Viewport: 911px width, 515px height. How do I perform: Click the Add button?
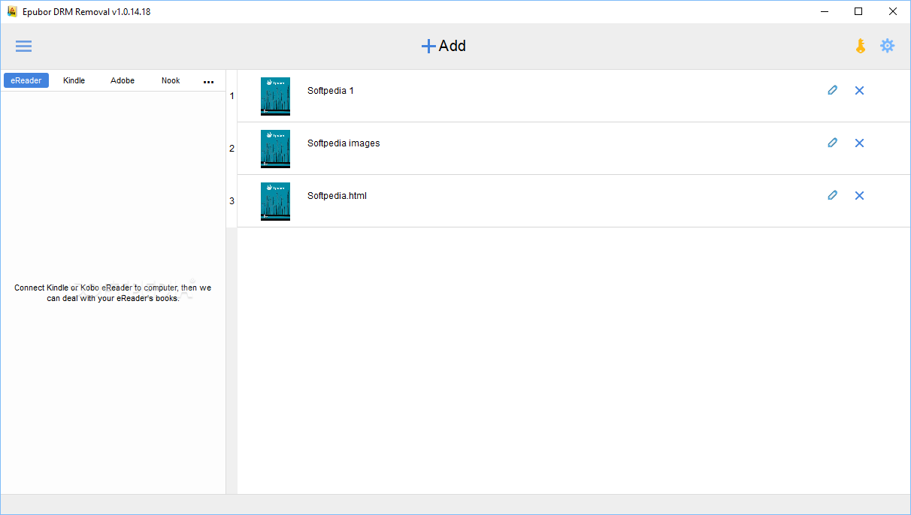click(443, 46)
